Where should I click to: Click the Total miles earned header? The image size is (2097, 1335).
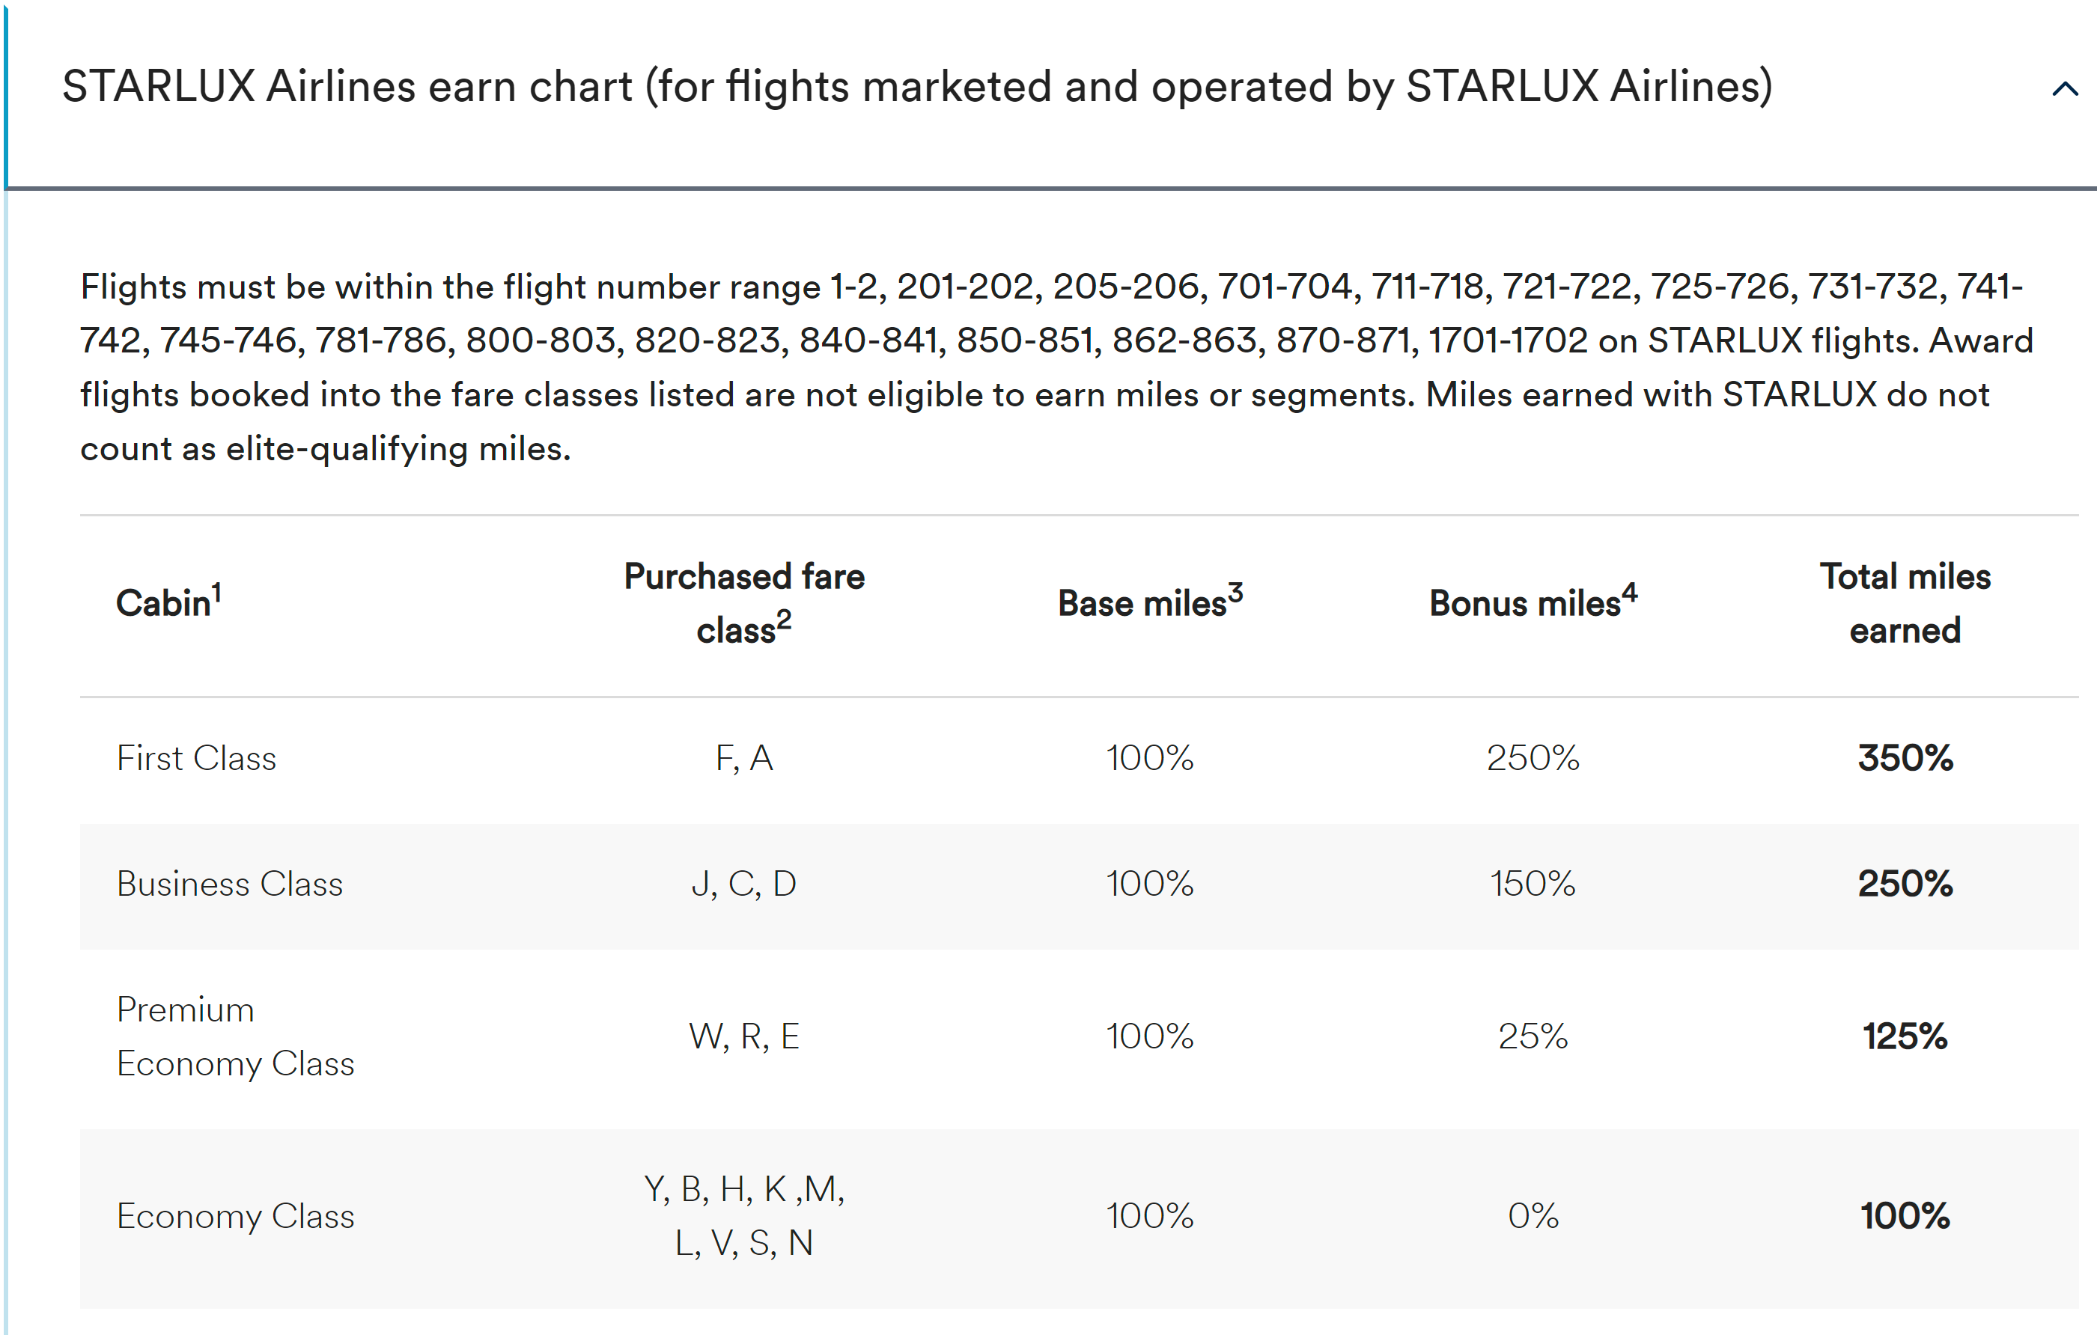click(x=1905, y=603)
